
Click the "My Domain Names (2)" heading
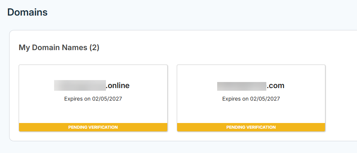pyautogui.click(x=59, y=47)
